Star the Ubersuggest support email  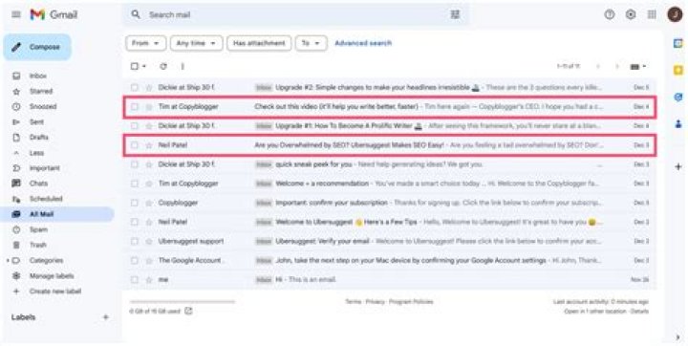(x=149, y=241)
